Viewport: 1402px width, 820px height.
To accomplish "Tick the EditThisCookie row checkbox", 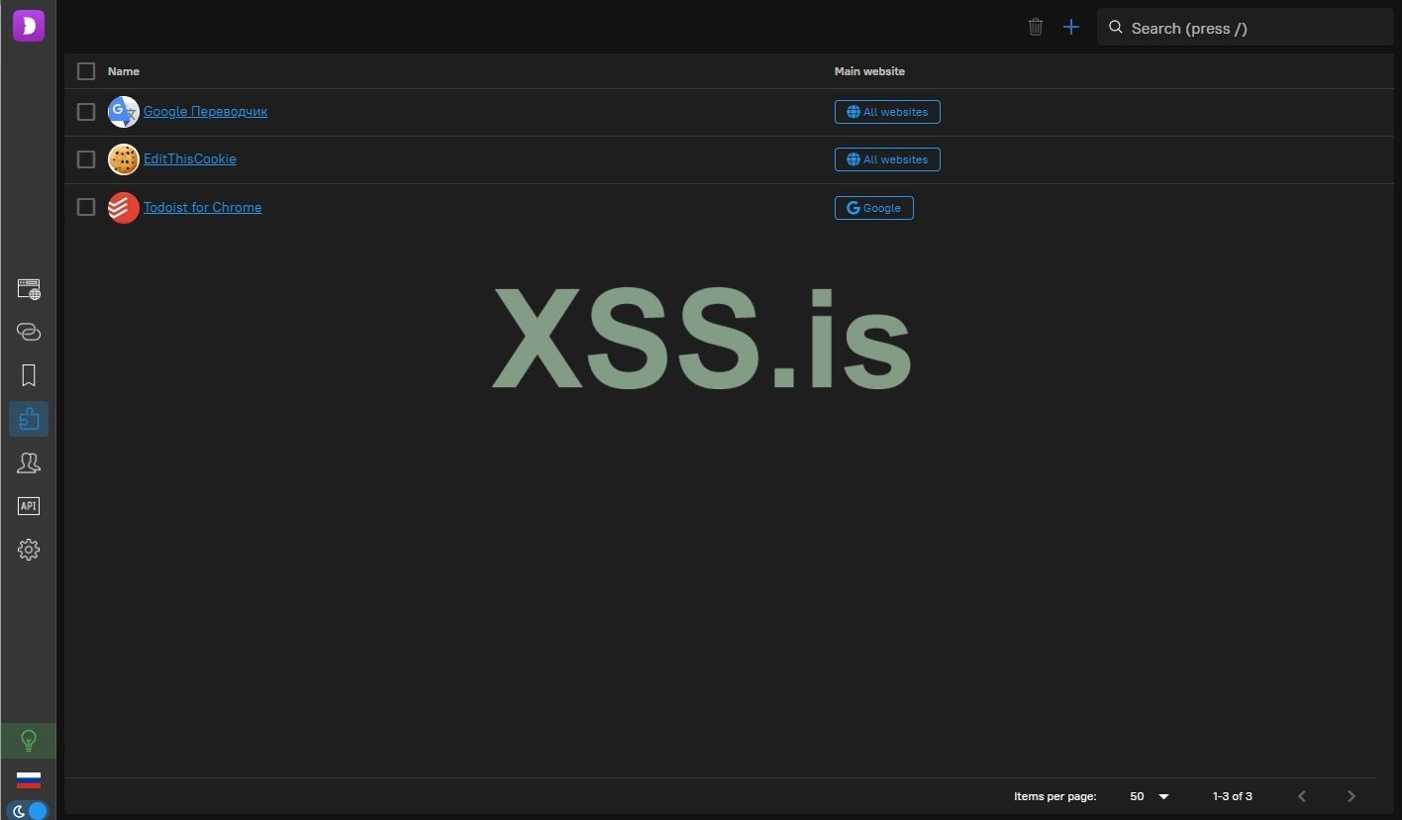I will tap(86, 159).
